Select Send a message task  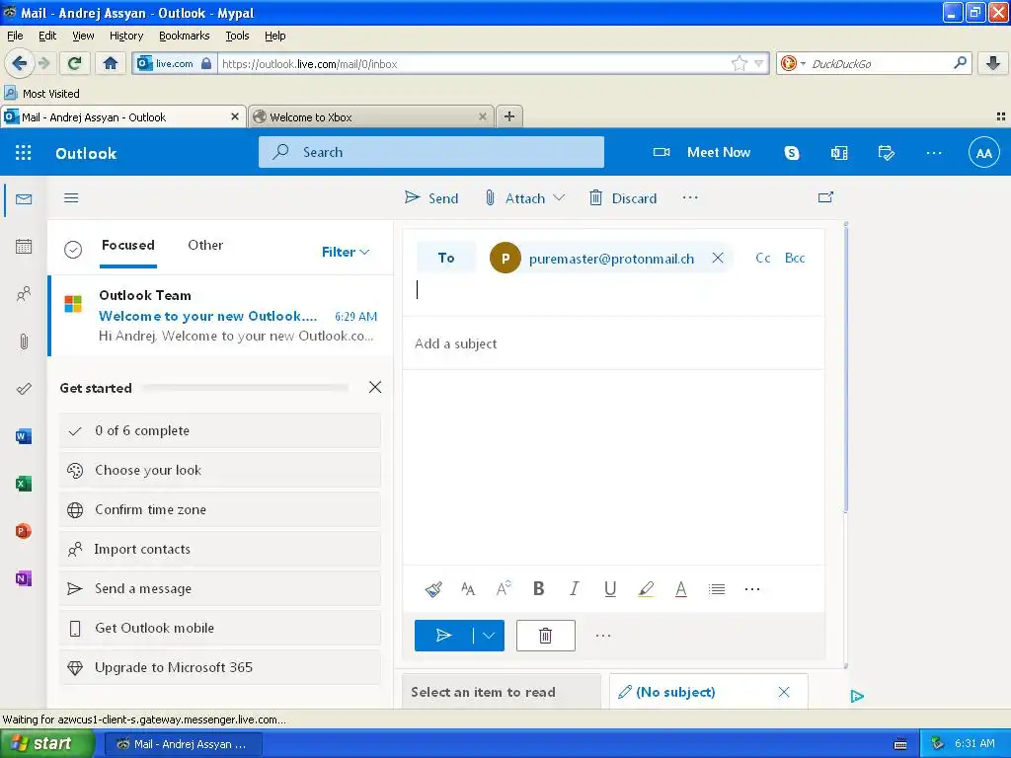[x=220, y=588]
